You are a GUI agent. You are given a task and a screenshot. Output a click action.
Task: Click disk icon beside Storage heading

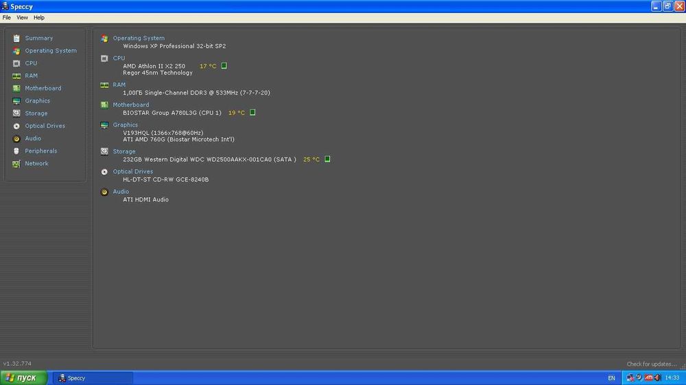pyautogui.click(x=104, y=151)
